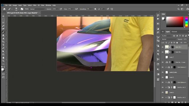Select the Hue/Sa...ion 3 layer name
The height and width of the screenshot is (106, 189).
point(181,87)
